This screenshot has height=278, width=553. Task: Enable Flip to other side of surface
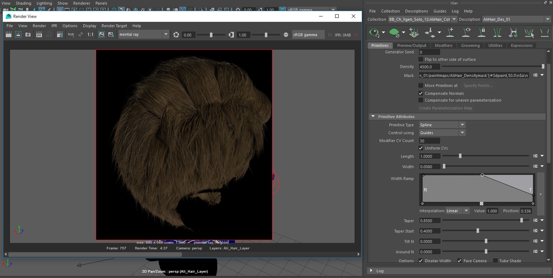point(421,59)
